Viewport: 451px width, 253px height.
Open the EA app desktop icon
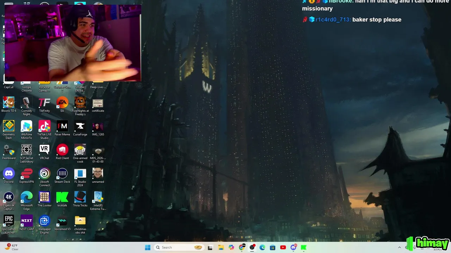point(62,103)
